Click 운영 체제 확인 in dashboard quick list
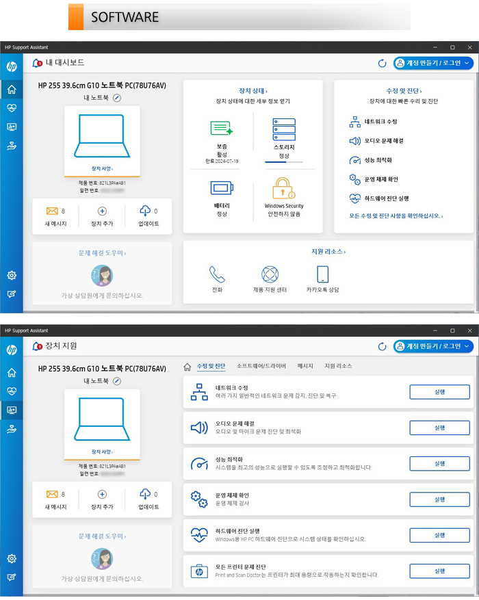The height and width of the screenshot is (600, 479). click(x=374, y=179)
